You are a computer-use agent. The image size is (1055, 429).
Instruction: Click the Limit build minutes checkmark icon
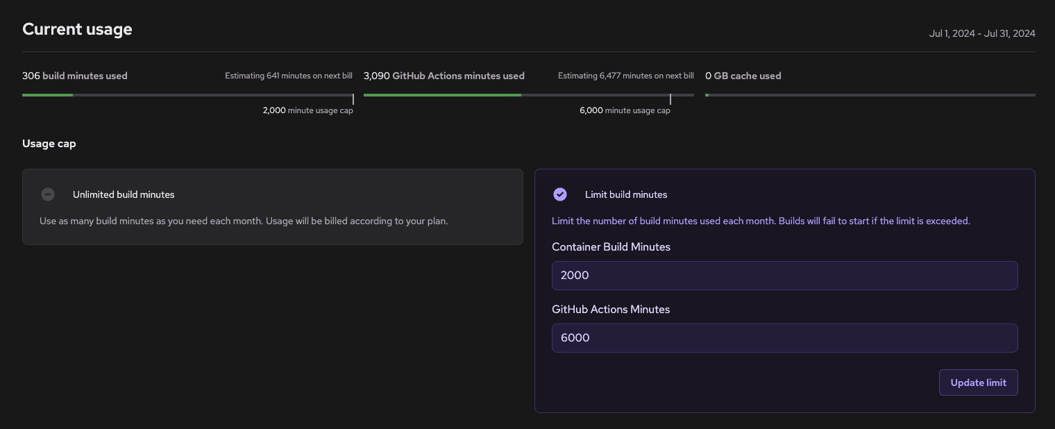pyautogui.click(x=560, y=194)
